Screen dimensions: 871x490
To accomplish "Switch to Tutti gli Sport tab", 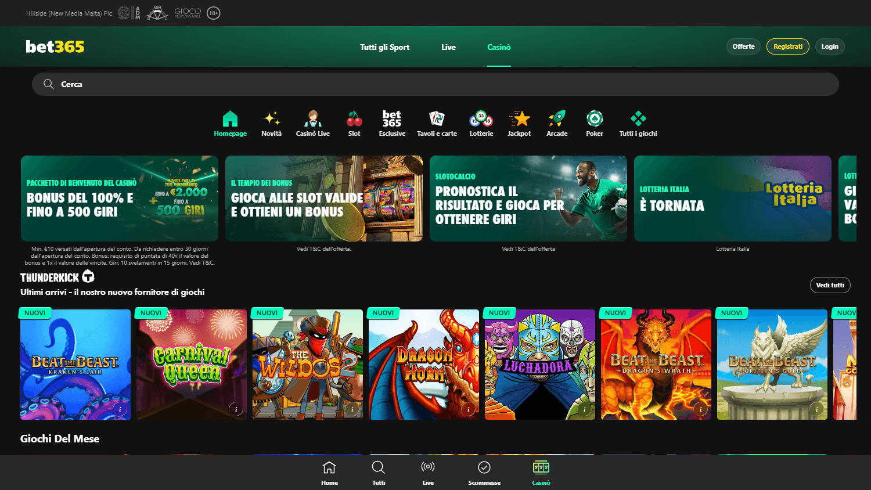I will [x=384, y=47].
